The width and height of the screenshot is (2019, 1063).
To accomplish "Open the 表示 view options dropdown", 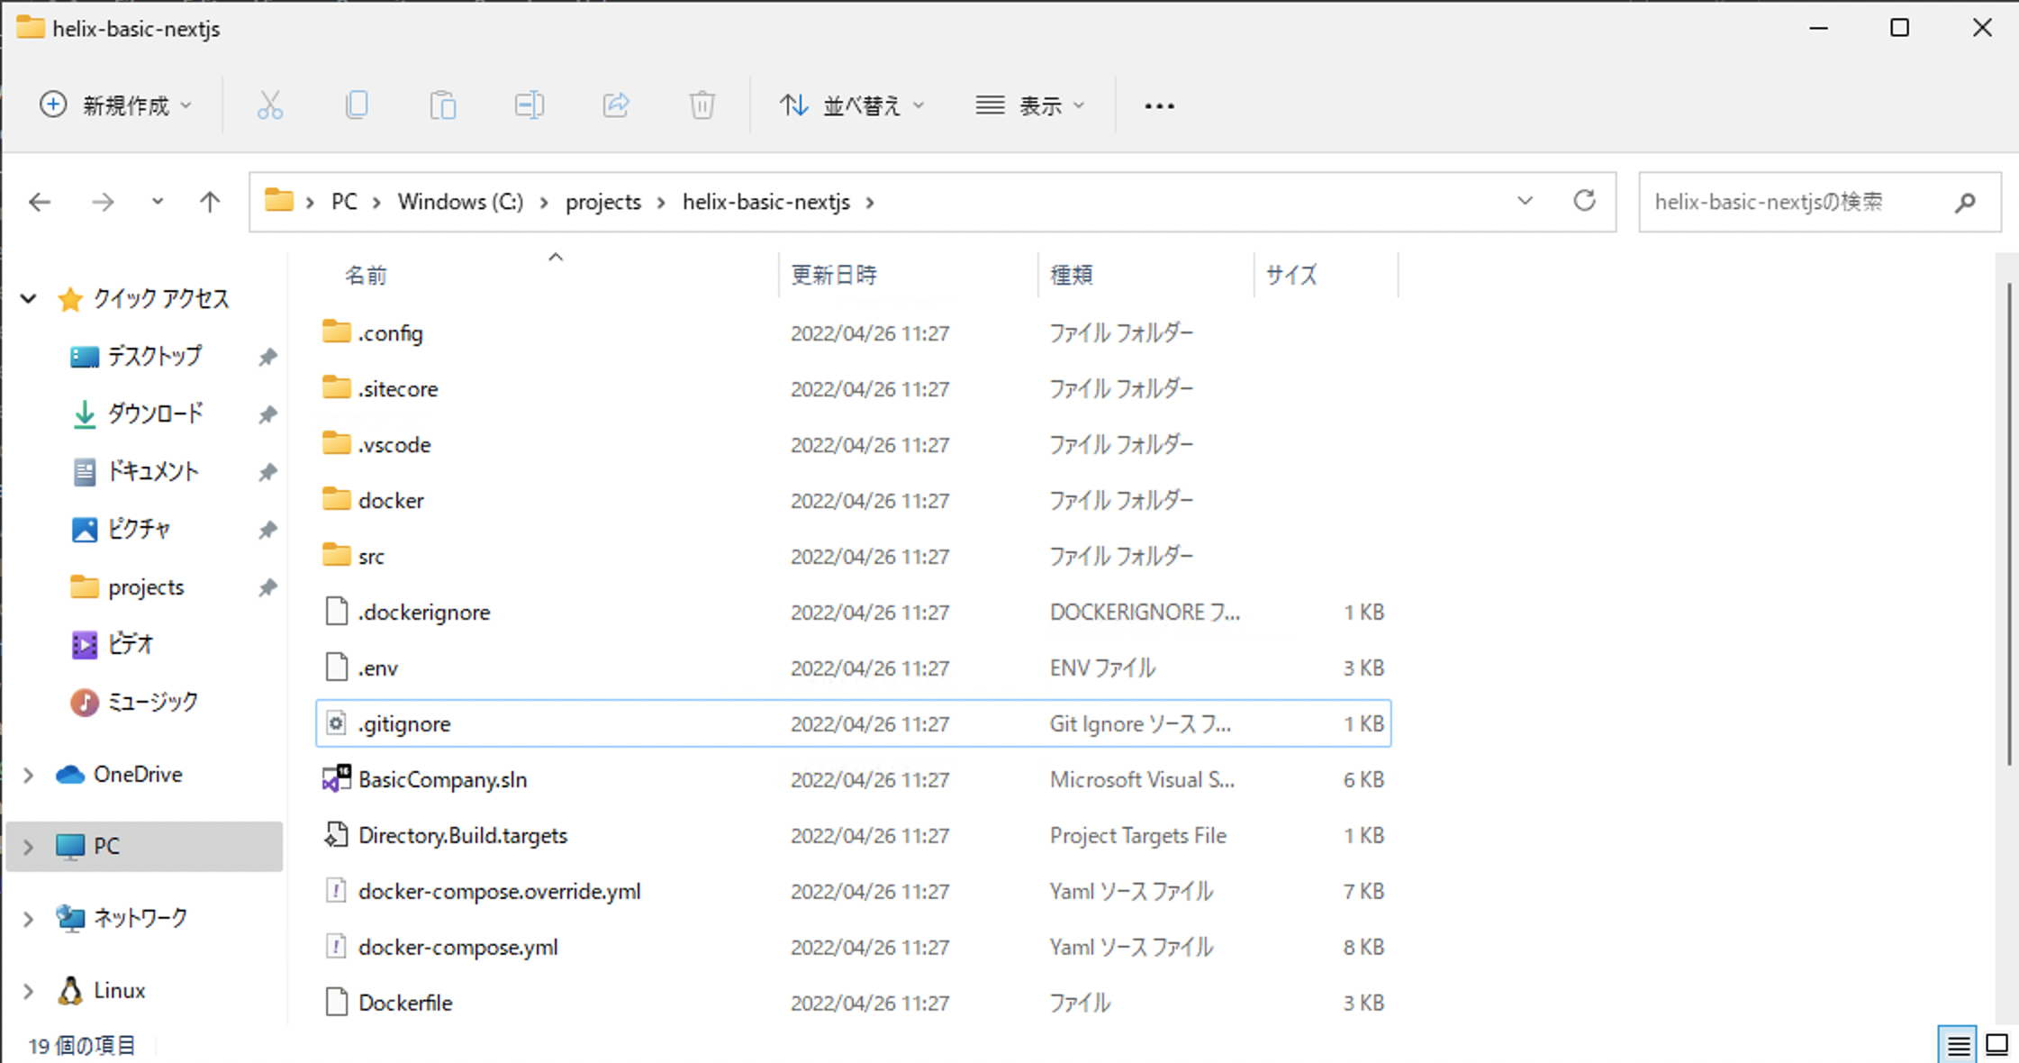I will 1030,105.
